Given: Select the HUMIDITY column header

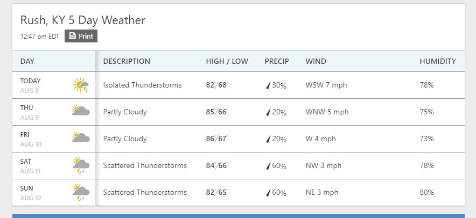Looking at the screenshot, I should point(438,61).
